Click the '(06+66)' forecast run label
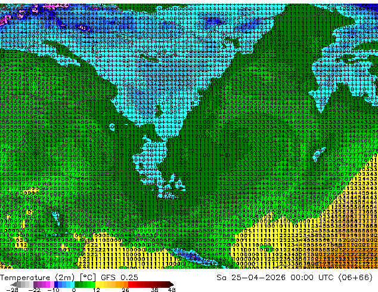This screenshot has width=378, height=292. click(355, 278)
